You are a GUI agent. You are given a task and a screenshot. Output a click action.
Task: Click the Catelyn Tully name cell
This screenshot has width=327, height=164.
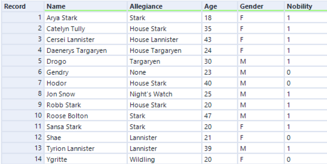click(x=86, y=29)
